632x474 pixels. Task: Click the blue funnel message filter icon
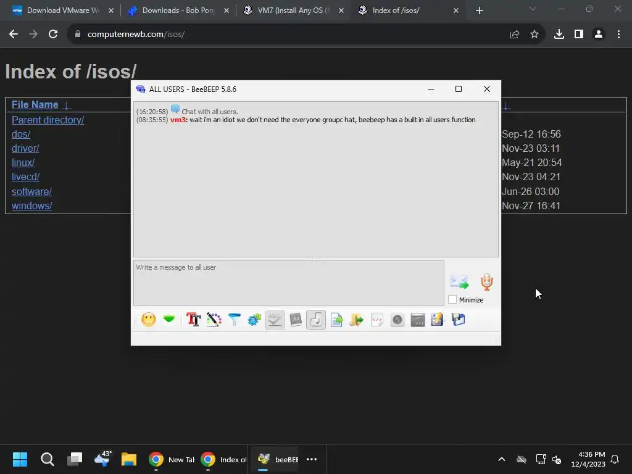(234, 320)
